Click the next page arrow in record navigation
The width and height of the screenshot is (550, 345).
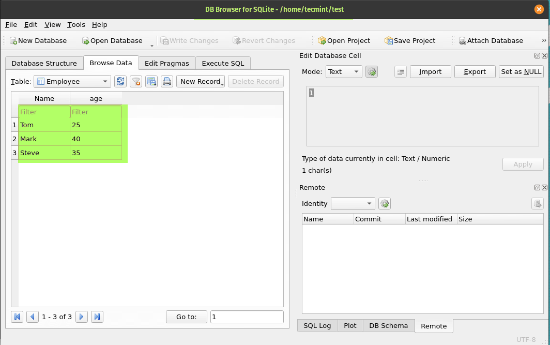click(81, 317)
